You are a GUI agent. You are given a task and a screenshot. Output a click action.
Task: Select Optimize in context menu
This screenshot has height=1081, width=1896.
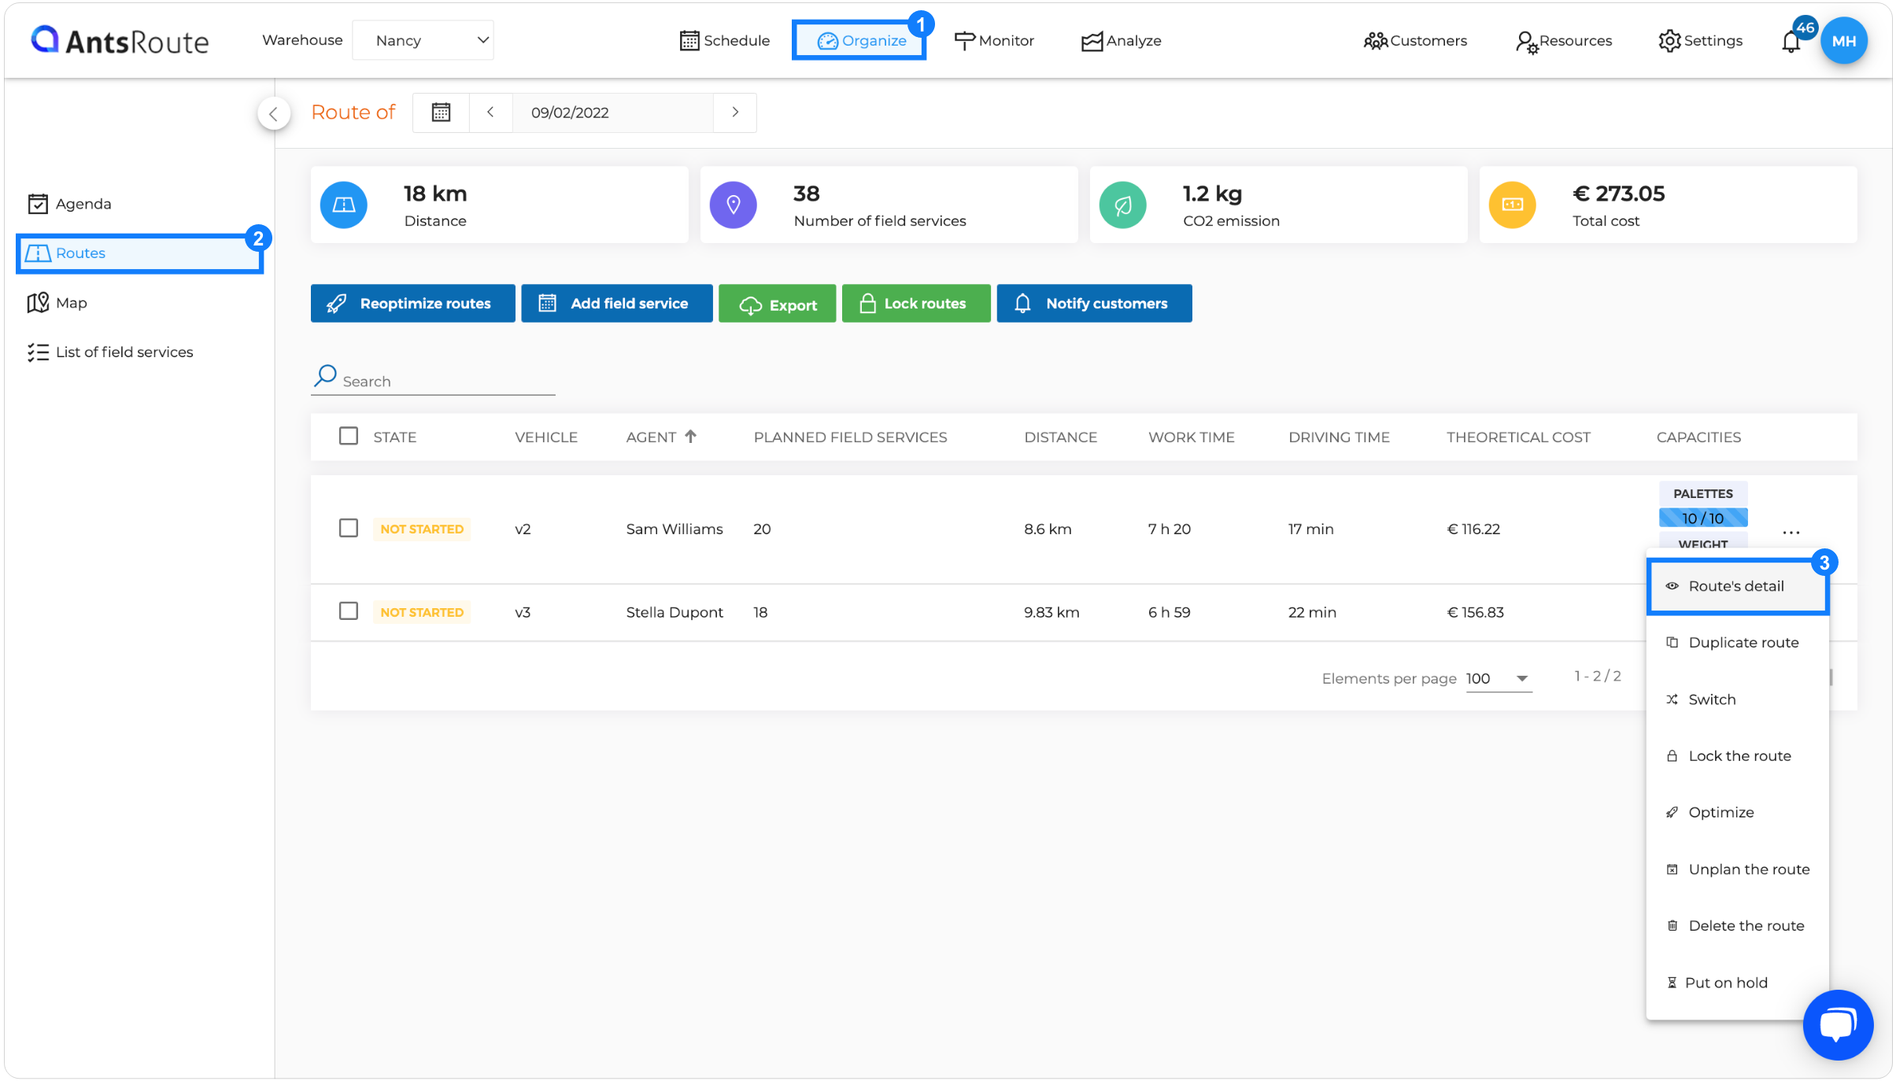[1737, 813]
